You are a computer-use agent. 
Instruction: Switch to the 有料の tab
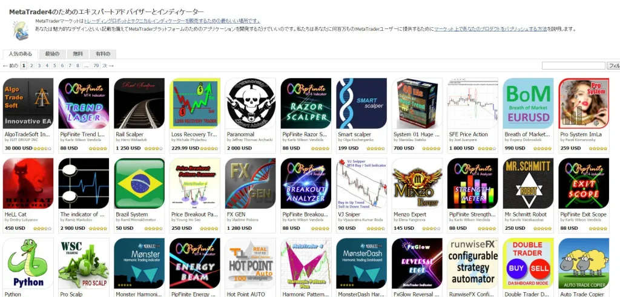pos(102,54)
